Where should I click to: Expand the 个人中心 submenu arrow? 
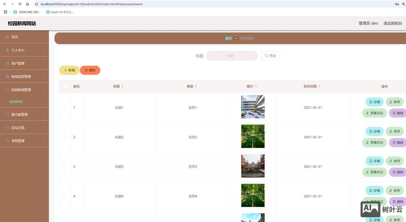[x=43, y=50]
